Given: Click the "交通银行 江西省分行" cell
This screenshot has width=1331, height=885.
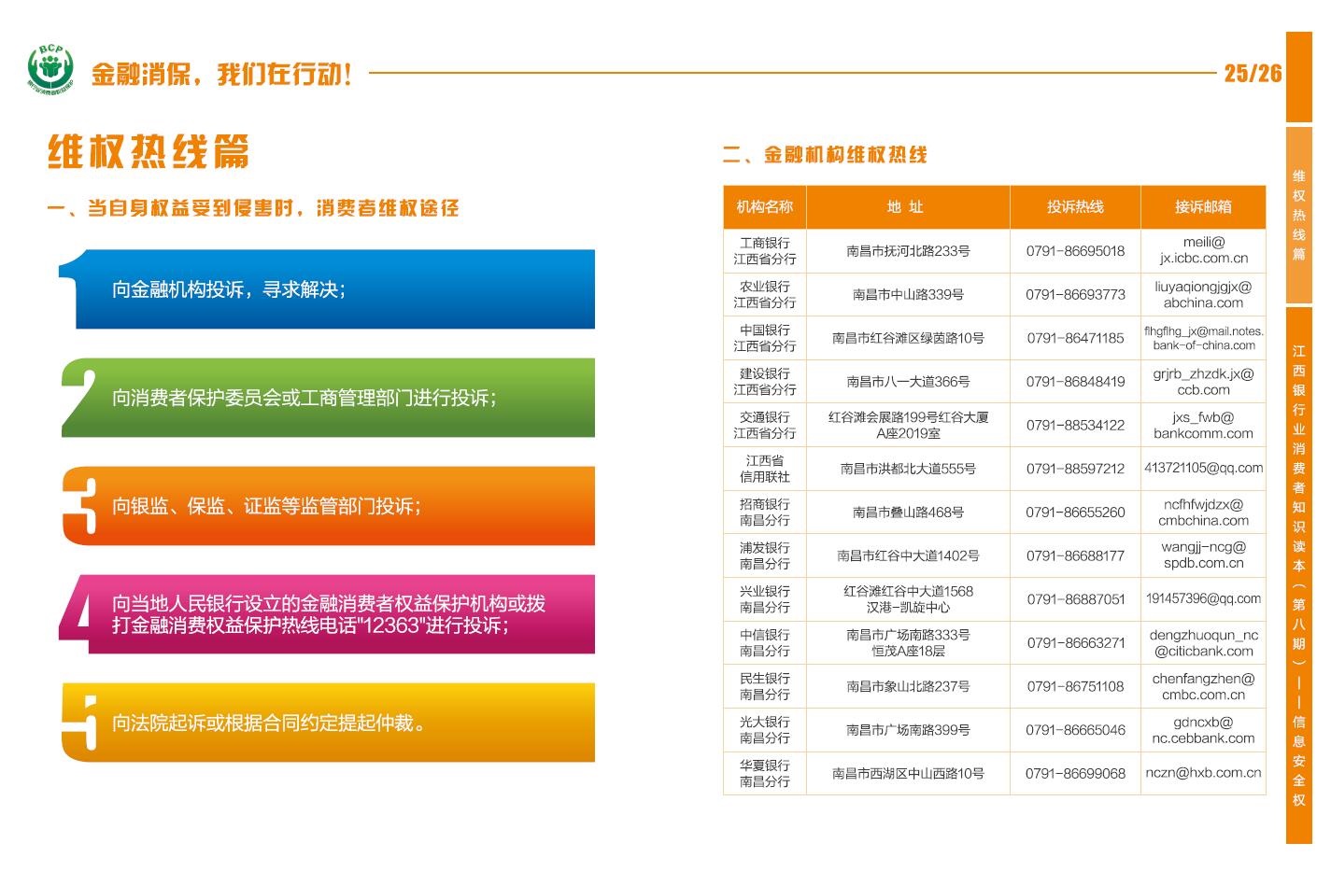Looking at the screenshot, I should click(765, 426).
